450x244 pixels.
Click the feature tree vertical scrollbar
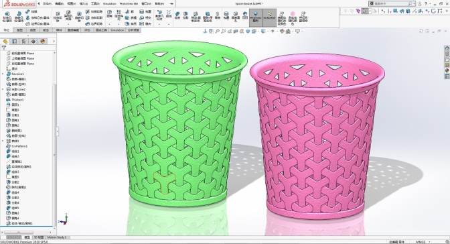tap(54, 156)
